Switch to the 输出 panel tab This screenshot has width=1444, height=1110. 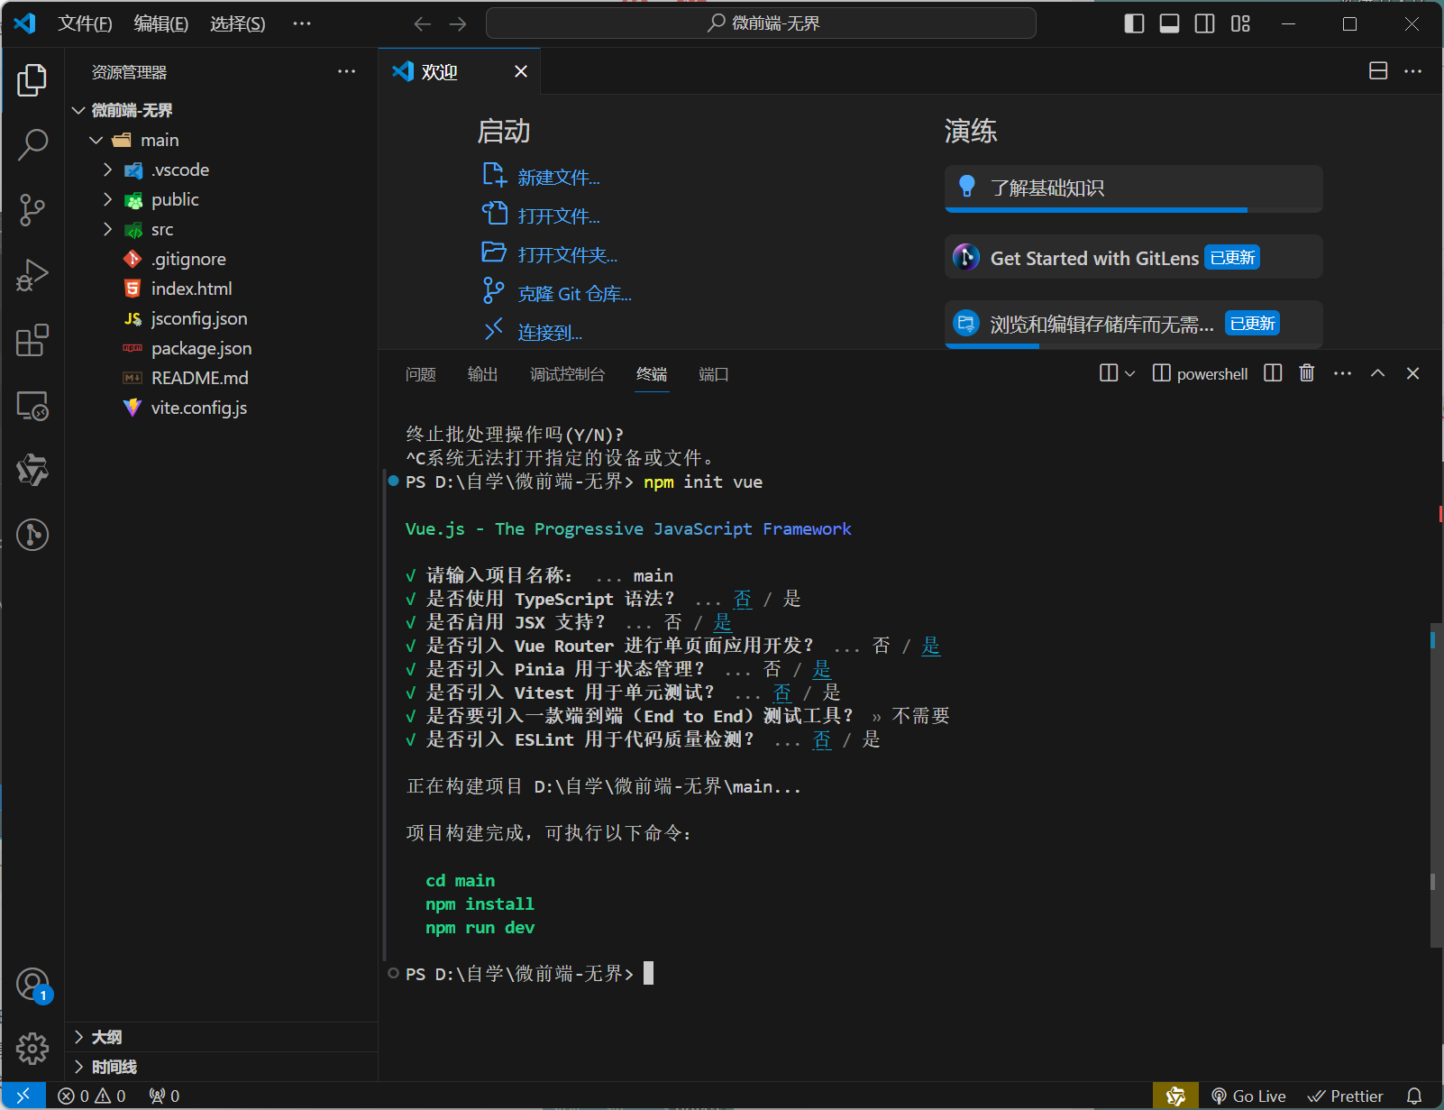[x=483, y=374]
